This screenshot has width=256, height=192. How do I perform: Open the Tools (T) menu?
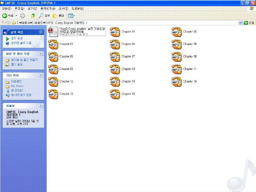(x=64, y=8)
